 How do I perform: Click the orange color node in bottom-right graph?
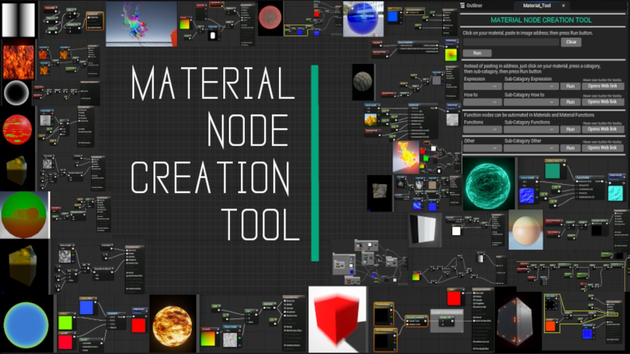coord(551,325)
